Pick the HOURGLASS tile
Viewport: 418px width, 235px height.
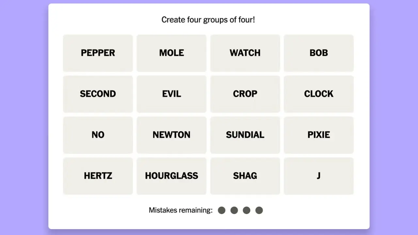click(x=171, y=176)
